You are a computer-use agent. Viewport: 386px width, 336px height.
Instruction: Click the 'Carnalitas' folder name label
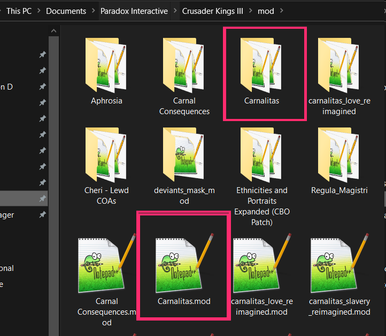point(261,101)
